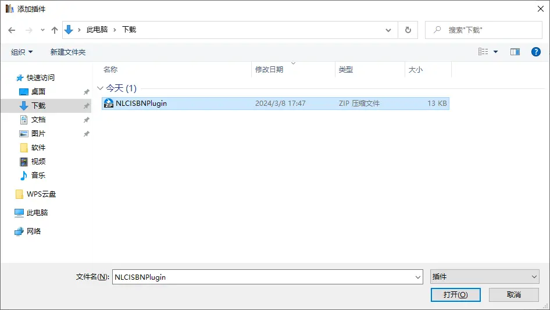This screenshot has height=310, width=550.
Task: Open 此电脑 in the navigation pane
Action: [37, 213]
